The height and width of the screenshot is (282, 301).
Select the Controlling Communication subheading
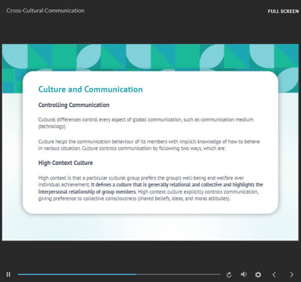74,105
